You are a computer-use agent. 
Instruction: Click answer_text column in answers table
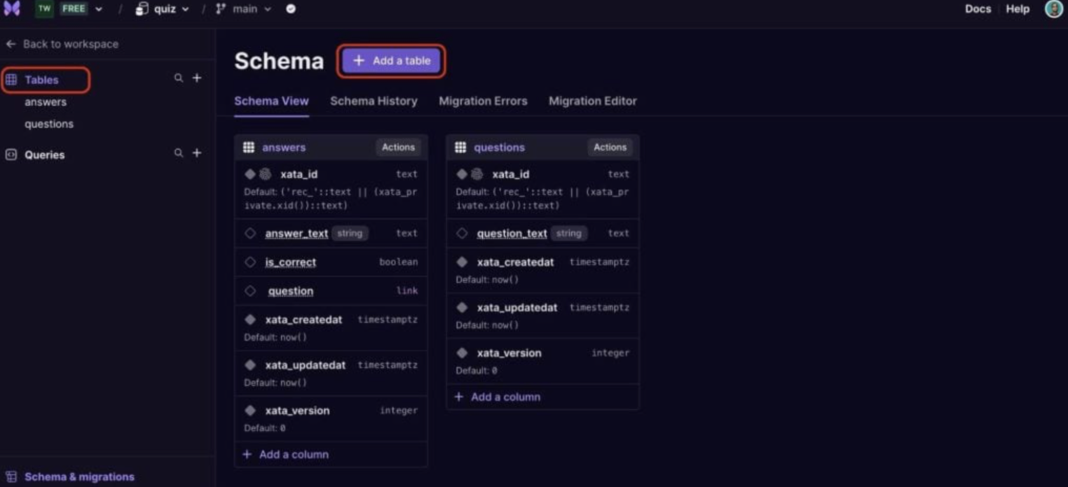pyautogui.click(x=296, y=234)
